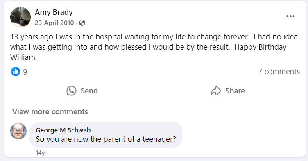Expand View more comments

pyautogui.click(x=50, y=112)
